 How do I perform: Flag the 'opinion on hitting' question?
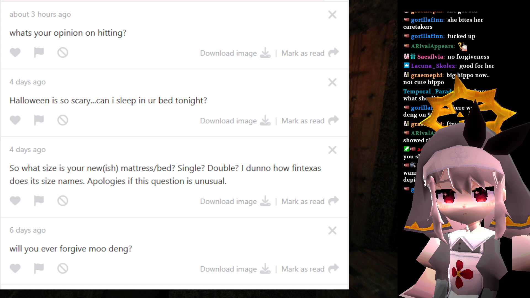[39, 52]
